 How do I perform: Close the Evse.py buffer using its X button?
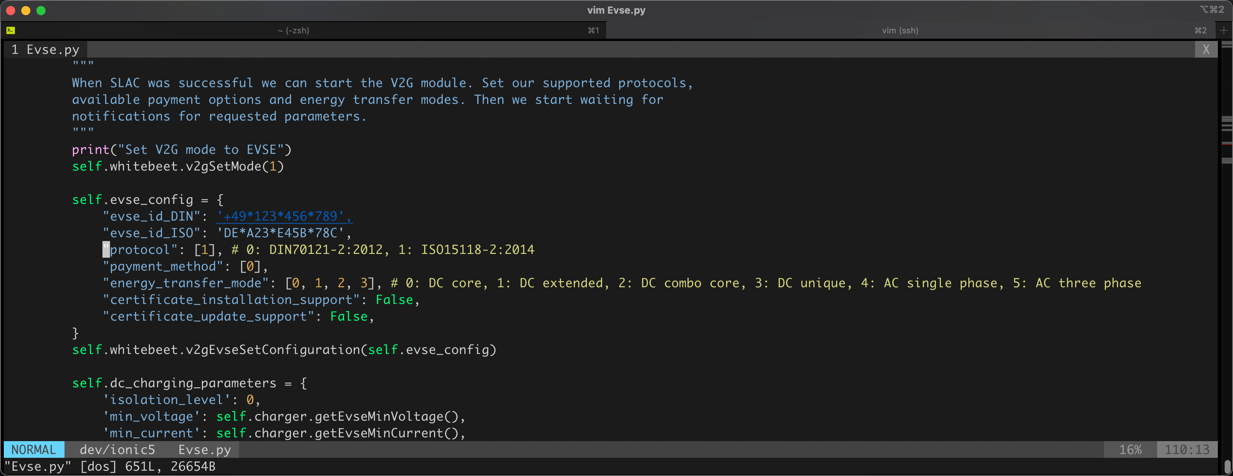pyautogui.click(x=1206, y=49)
